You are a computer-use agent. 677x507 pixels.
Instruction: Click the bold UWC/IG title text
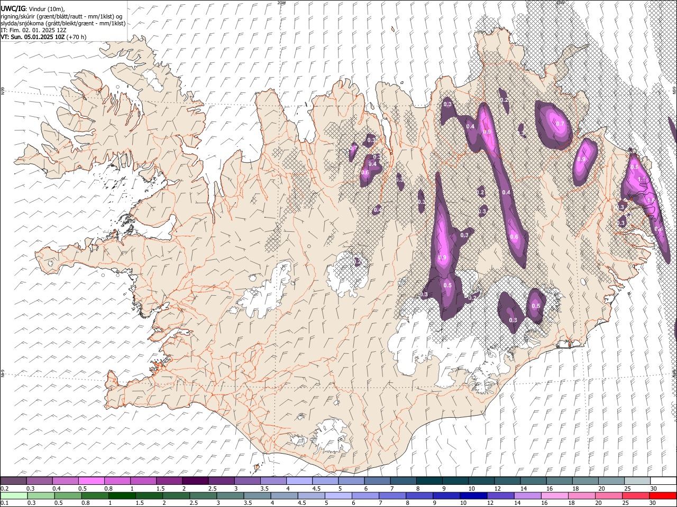coord(13,8)
